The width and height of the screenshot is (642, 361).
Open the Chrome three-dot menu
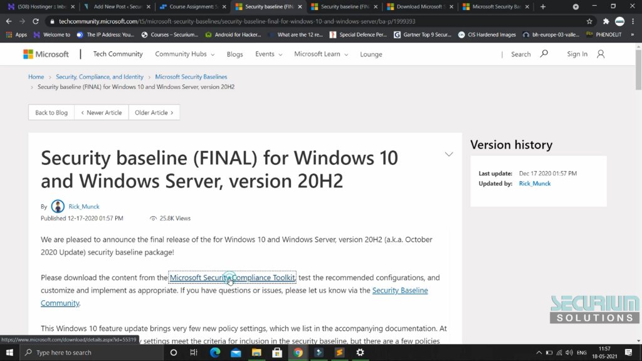(x=633, y=21)
